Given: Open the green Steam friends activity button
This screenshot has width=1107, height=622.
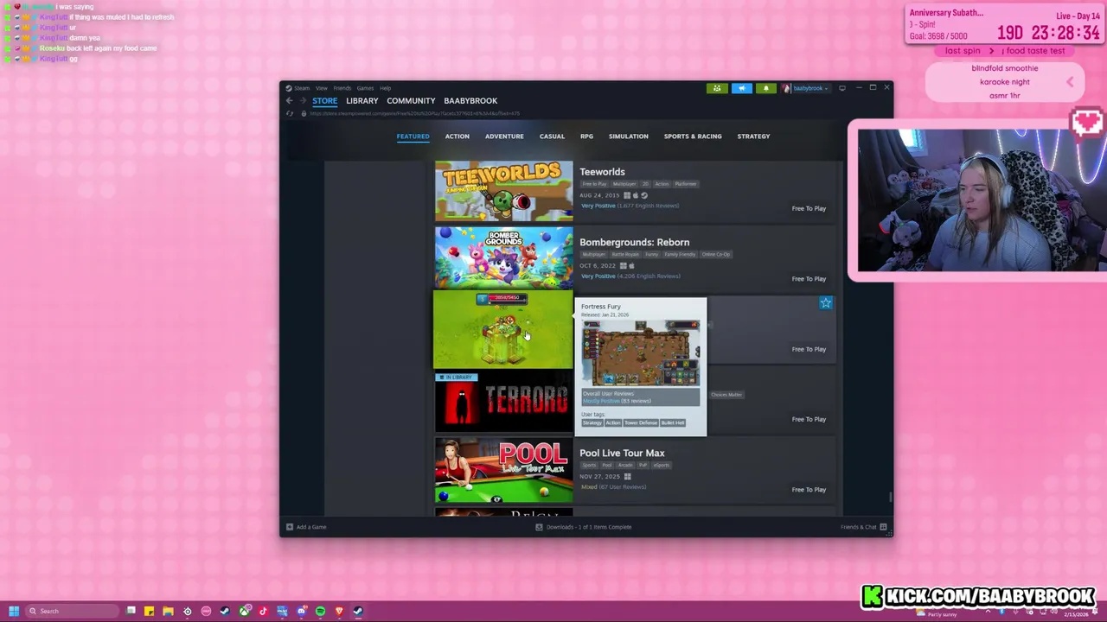Looking at the screenshot, I should (x=717, y=88).
